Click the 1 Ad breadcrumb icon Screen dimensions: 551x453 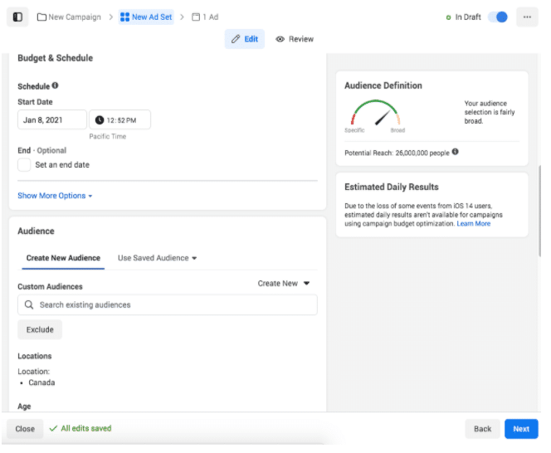(196, 17)
